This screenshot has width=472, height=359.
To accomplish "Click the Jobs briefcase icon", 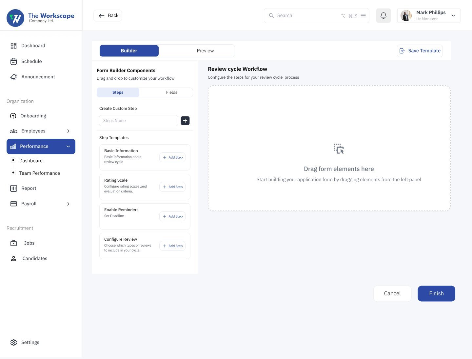I will 13,243.
